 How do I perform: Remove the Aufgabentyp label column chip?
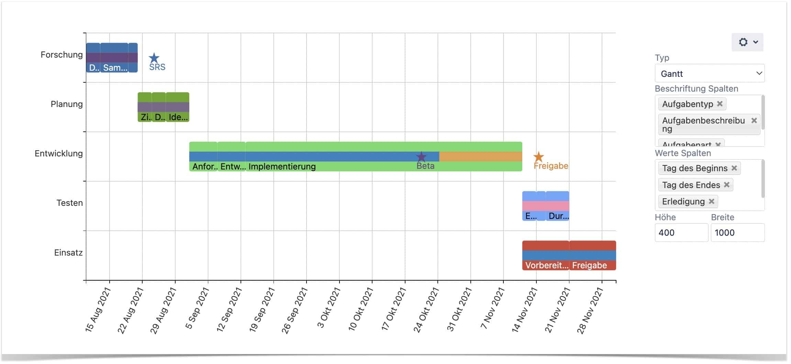pyautogui.click(x=720, y=104)
